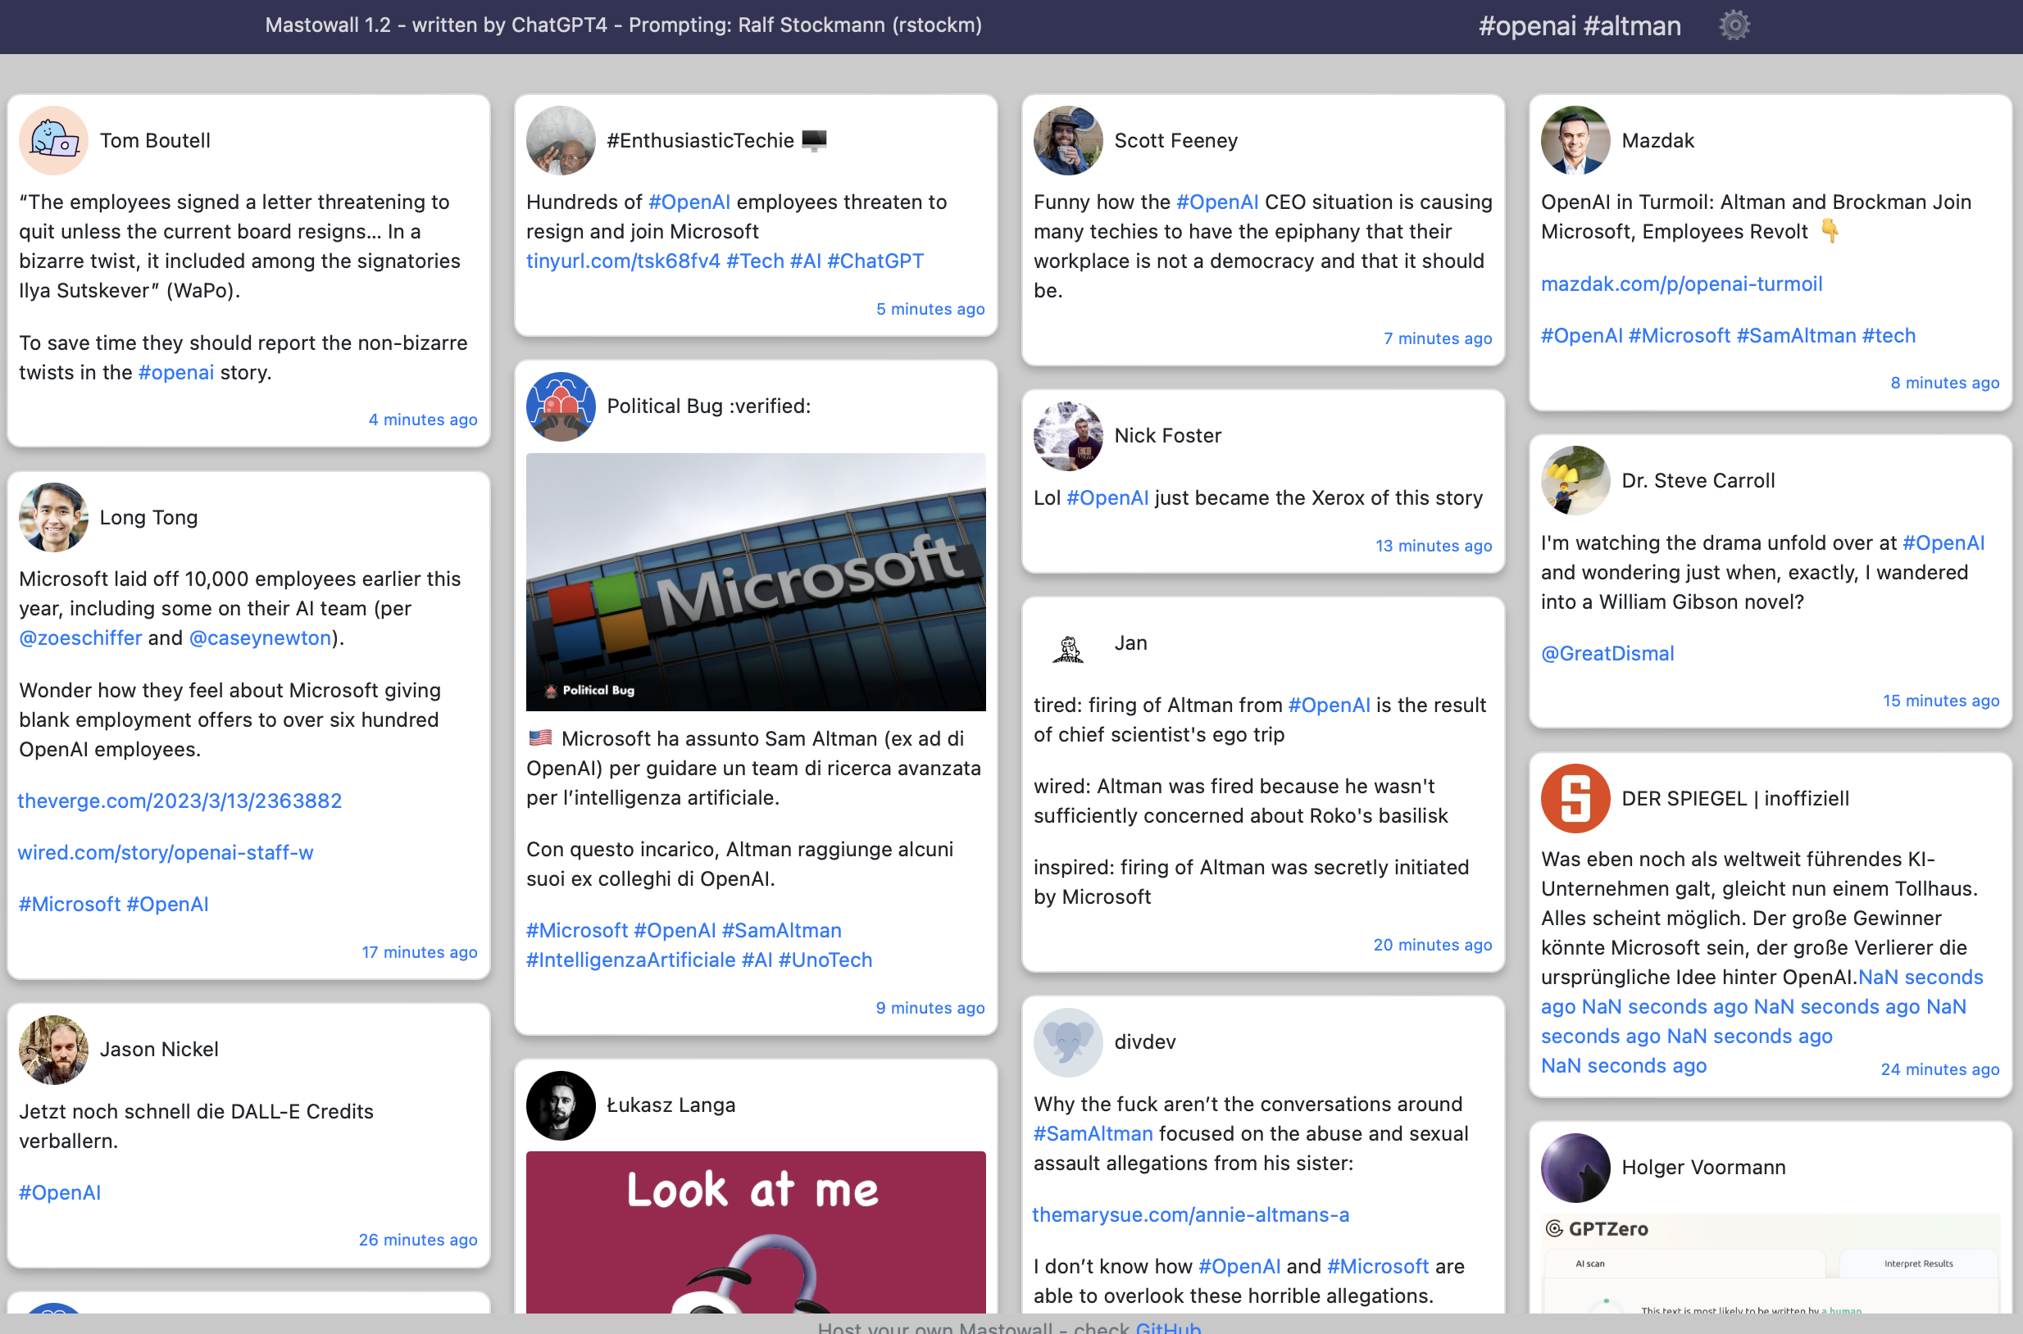Click Dr. Steve Carroll's avatar

pos(1575,481)
